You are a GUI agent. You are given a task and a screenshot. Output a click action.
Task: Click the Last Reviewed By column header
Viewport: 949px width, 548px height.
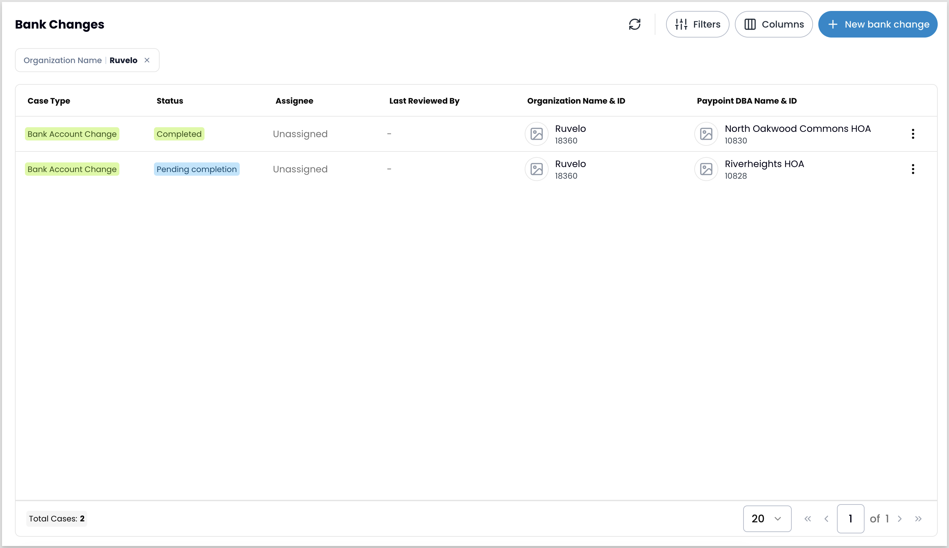click(424, 101)
